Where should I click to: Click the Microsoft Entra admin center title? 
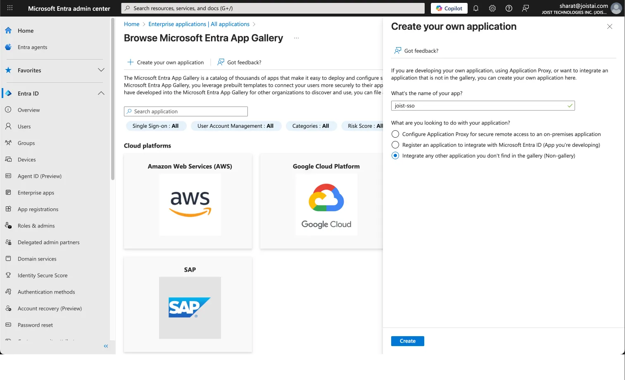click(69, 8)
